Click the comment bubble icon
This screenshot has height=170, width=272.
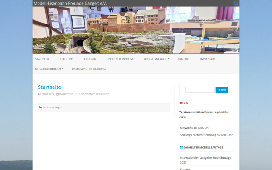[77, 94]
